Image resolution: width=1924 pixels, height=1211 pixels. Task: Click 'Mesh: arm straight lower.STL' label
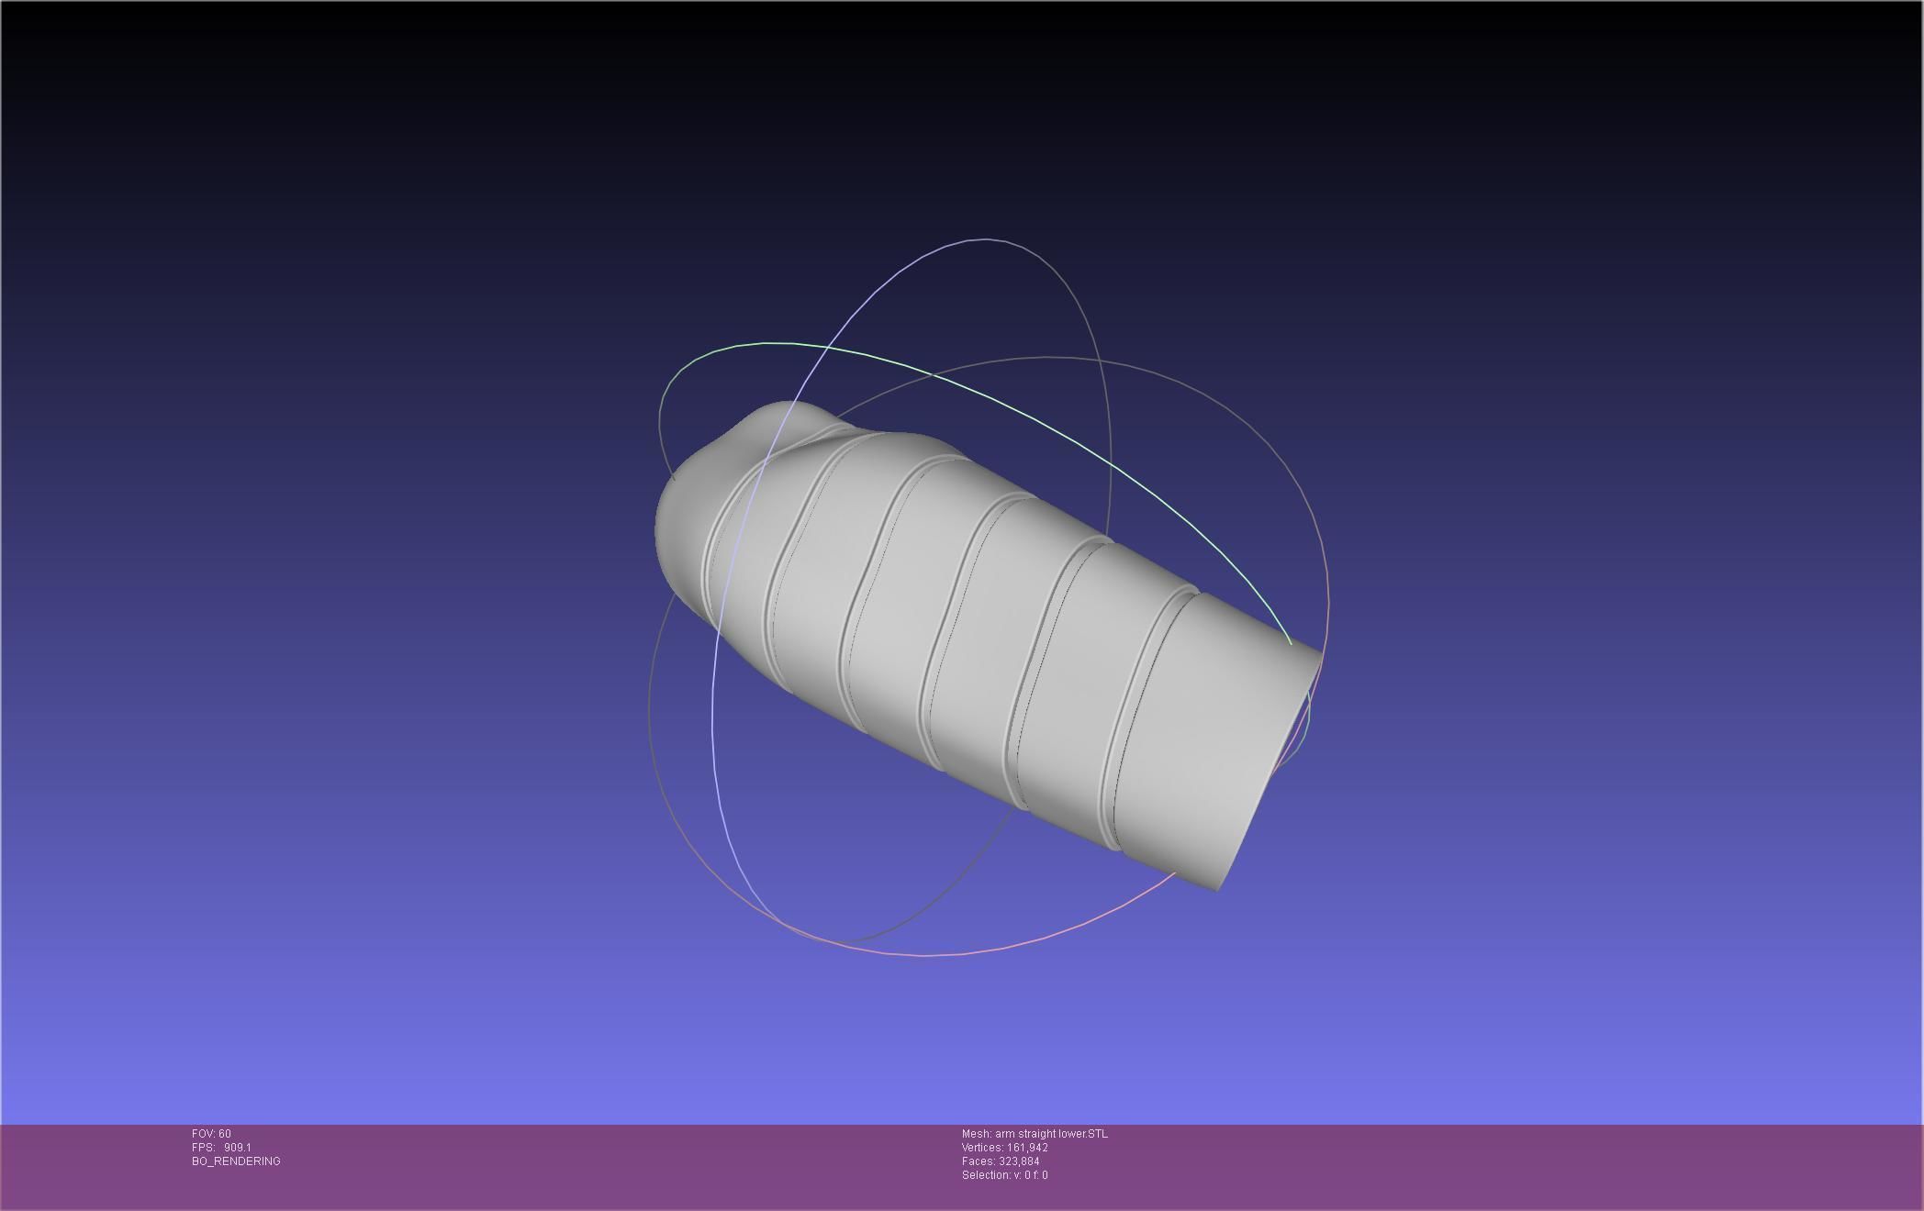[1035, 1134]
